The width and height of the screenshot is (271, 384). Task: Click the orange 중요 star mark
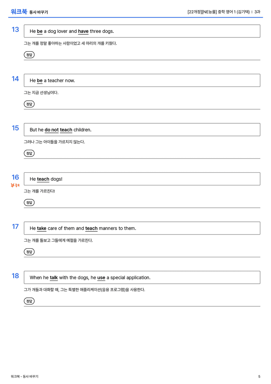(15, 185)
